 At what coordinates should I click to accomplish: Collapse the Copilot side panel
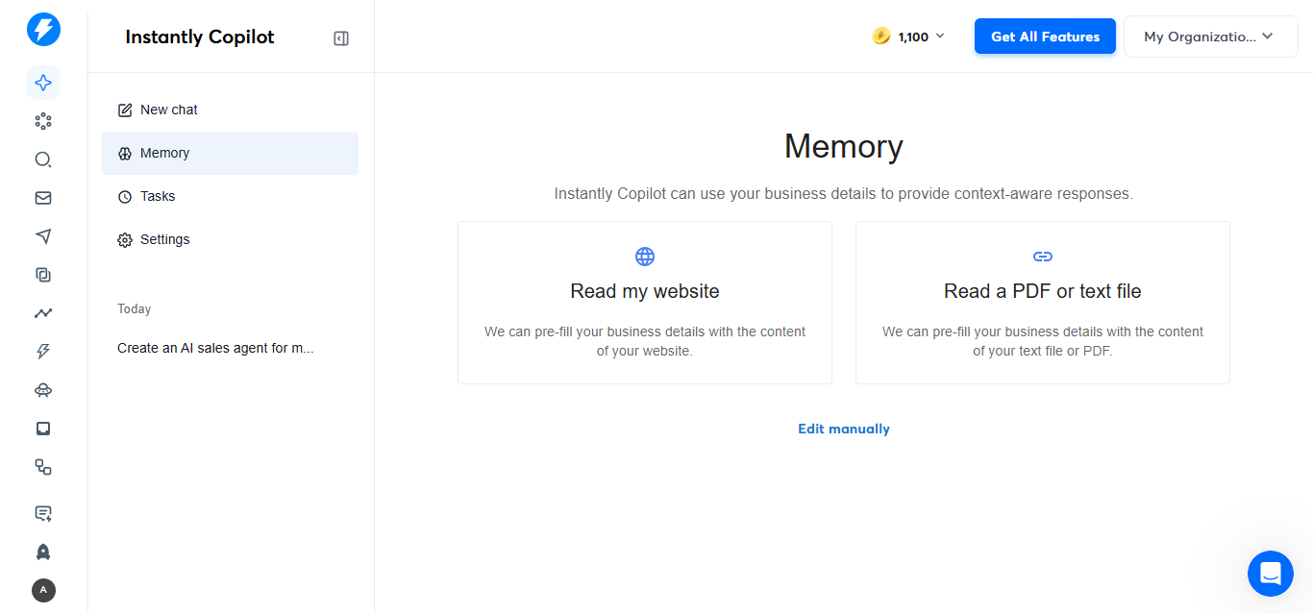341,38
